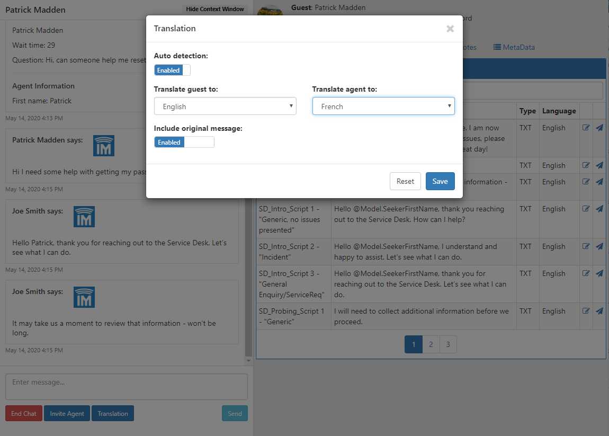The width and height of the screenshot is (609, 436).
Task: Edit the SD_Intro_Script 2 Incident row
Action: click(586, 246)
